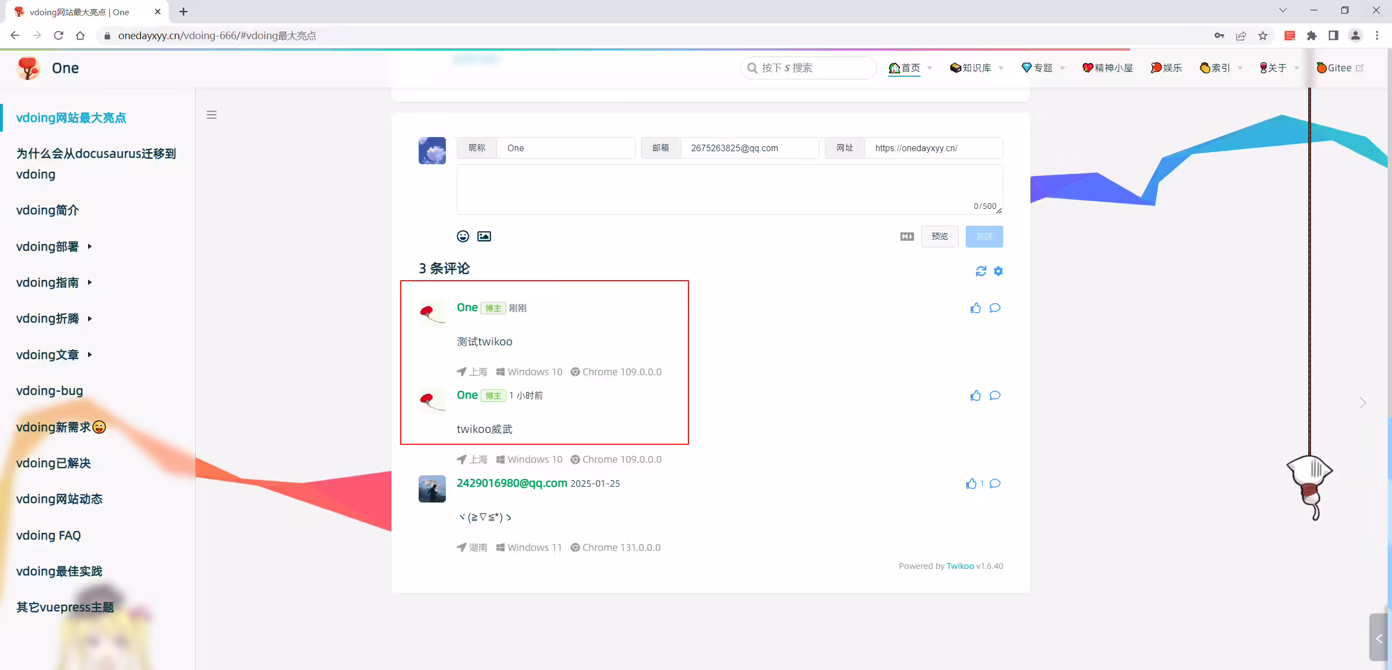The image size is (1392, 670).
Task: Open the Chrome extensions puzzle icon
Action: pos(1312,35)
